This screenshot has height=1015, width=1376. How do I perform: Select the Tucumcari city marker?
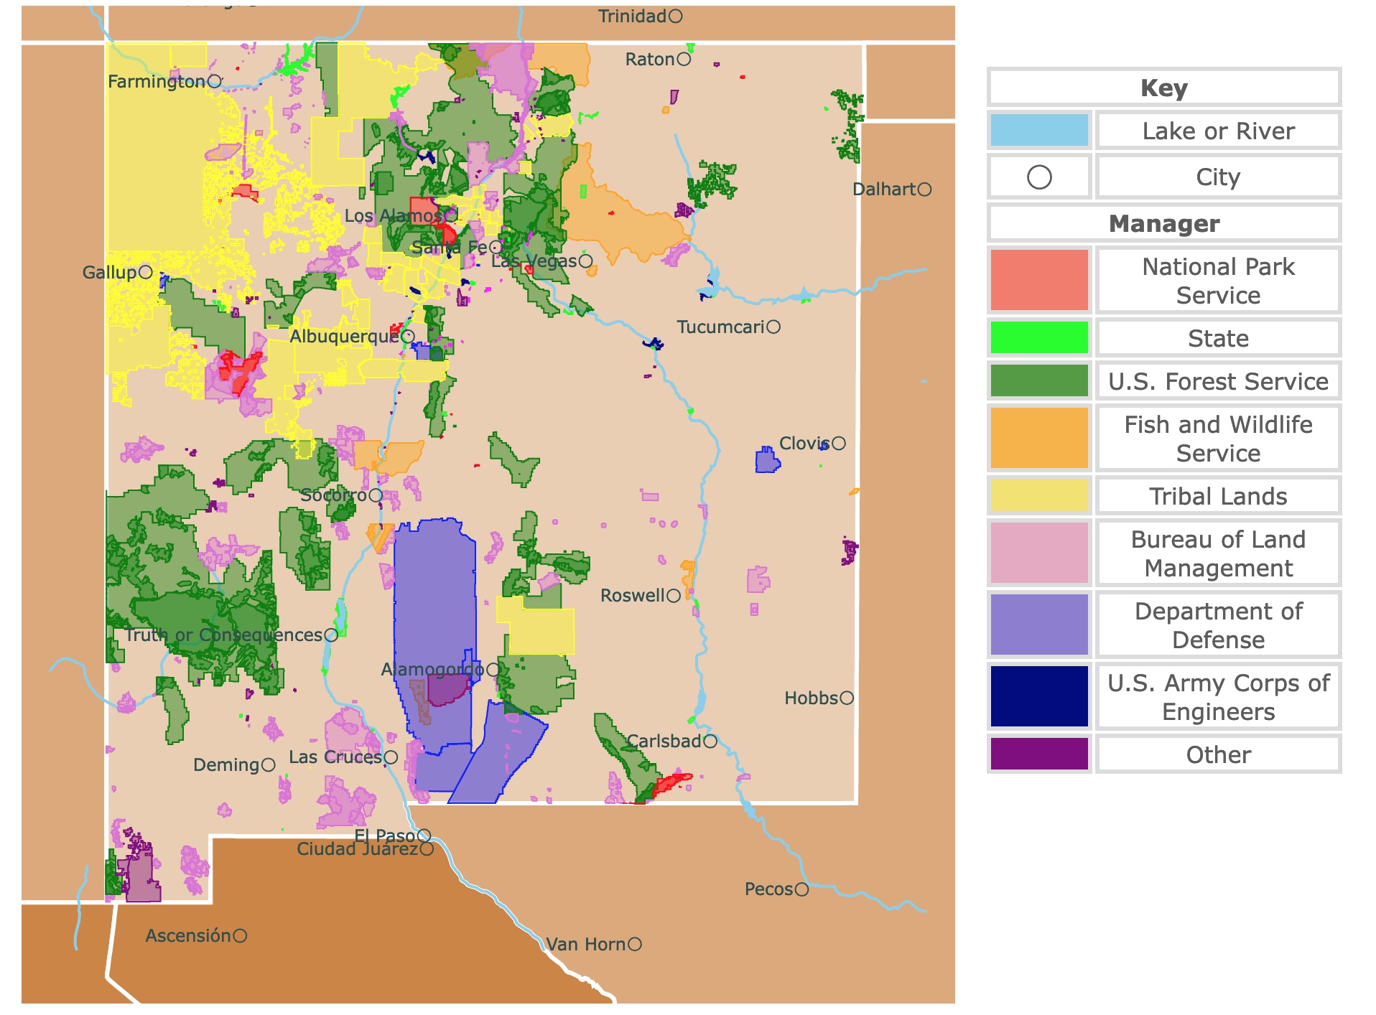[x=773, y=327]
